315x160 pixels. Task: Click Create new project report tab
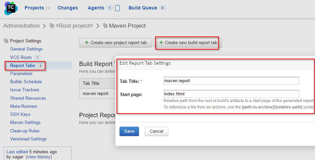(116, 43)
